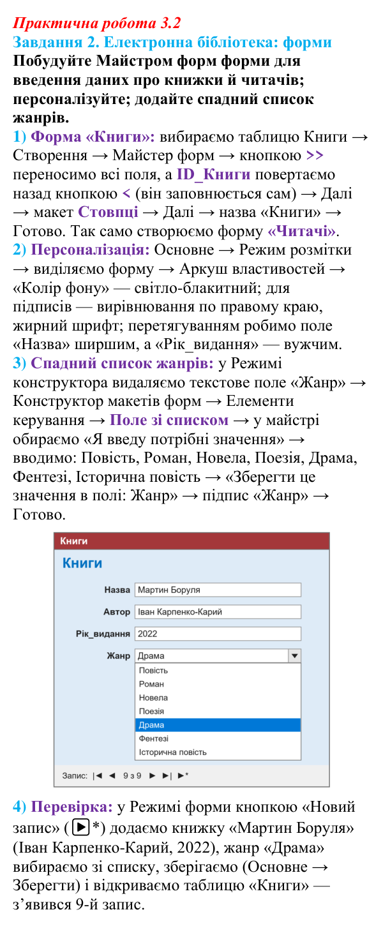Click the record counter '9 з 9'
Viewport: 383px width, 926px height.
[x=132, y=776]
